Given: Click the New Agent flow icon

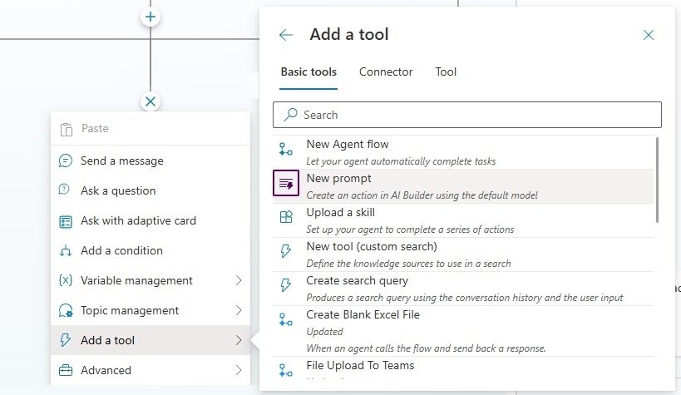Looking at the screenshot, I should (286, 149).
